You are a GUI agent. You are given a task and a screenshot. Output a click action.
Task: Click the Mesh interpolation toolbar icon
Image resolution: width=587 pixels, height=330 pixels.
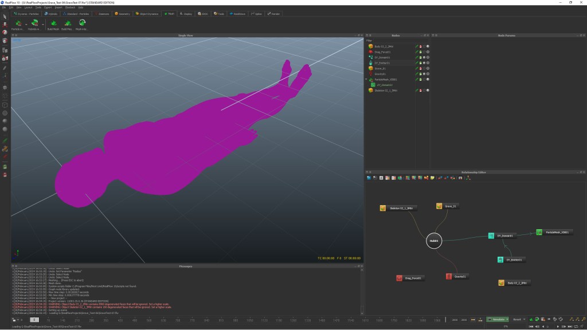tap(82, 23)
